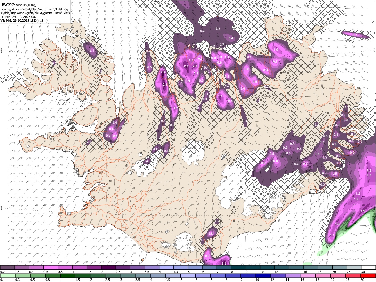Select the rain-scale pink swatch labeled 20

pyautogui.click(x=338, y=276)
